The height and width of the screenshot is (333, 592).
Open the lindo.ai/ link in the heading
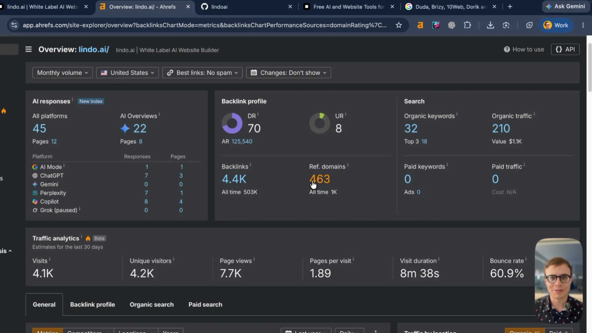pyautogui.click(x=94, y=49)
